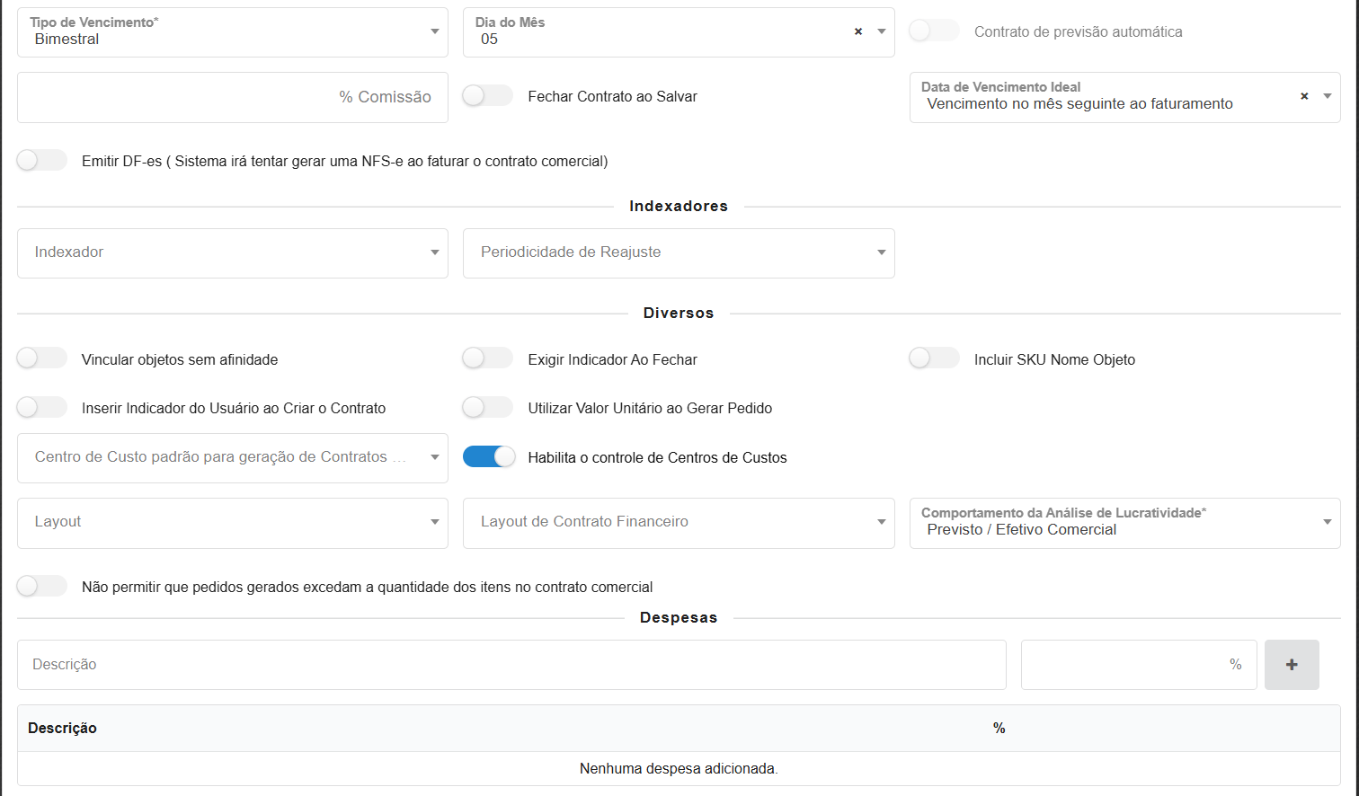Enable Incluir SKU Nome Objeto
This screenshot has width=1359, height=796.
coord(934,358)
